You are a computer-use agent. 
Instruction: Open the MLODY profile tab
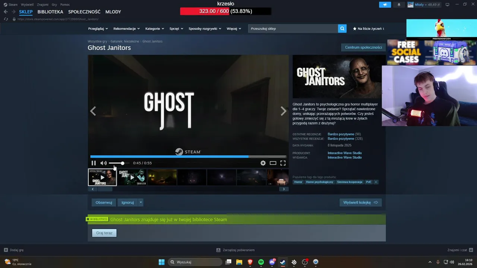point(113,12)
